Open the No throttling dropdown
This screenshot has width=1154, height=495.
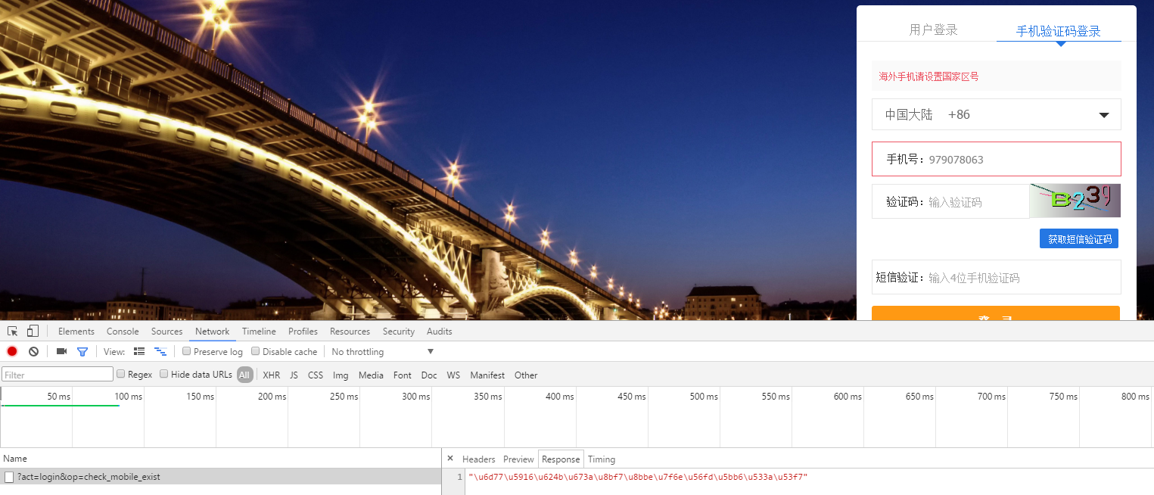coord(382,352)
